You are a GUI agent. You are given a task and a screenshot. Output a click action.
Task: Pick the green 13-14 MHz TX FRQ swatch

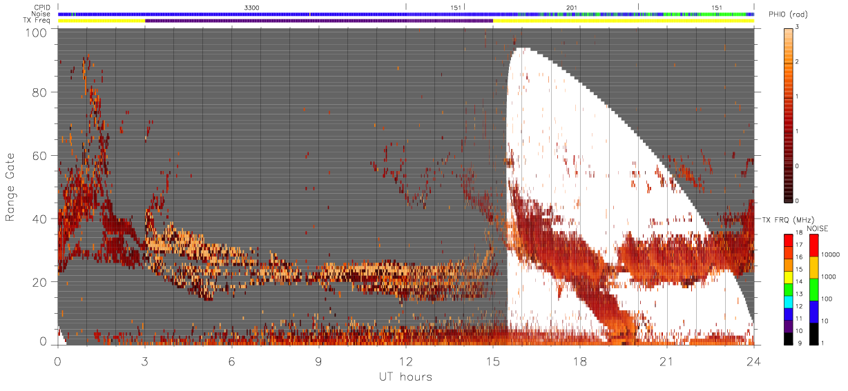coord(788,289)
